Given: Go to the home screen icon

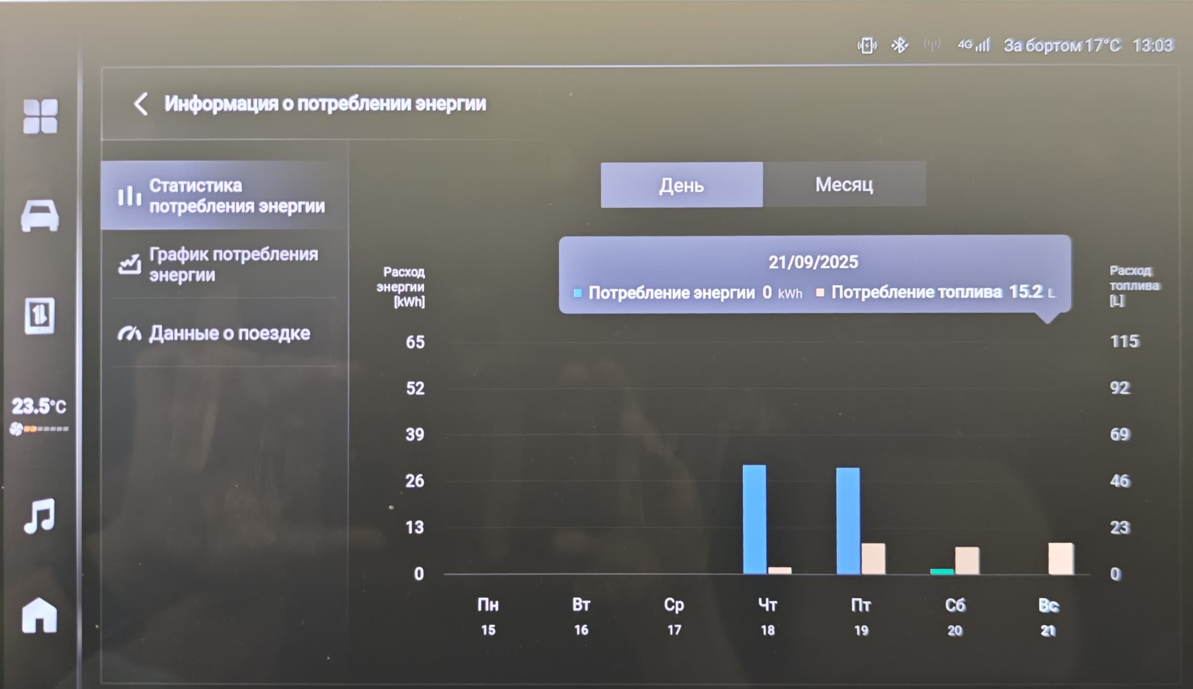Looking at the screenshot, I should [40, 614].
